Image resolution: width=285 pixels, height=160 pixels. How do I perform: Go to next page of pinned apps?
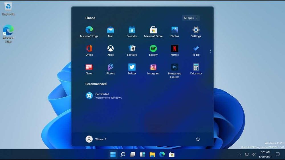210,53
